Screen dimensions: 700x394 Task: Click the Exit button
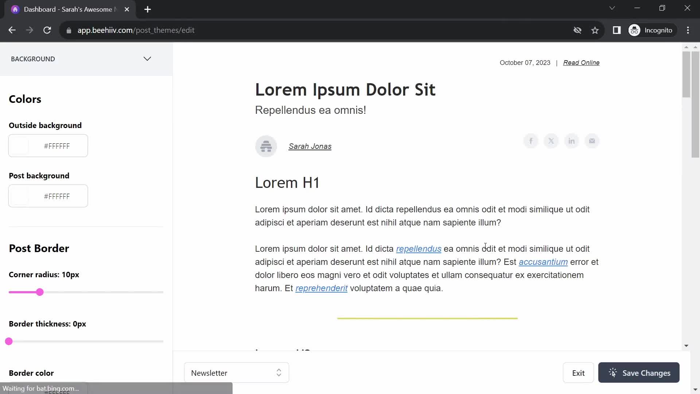578,372
